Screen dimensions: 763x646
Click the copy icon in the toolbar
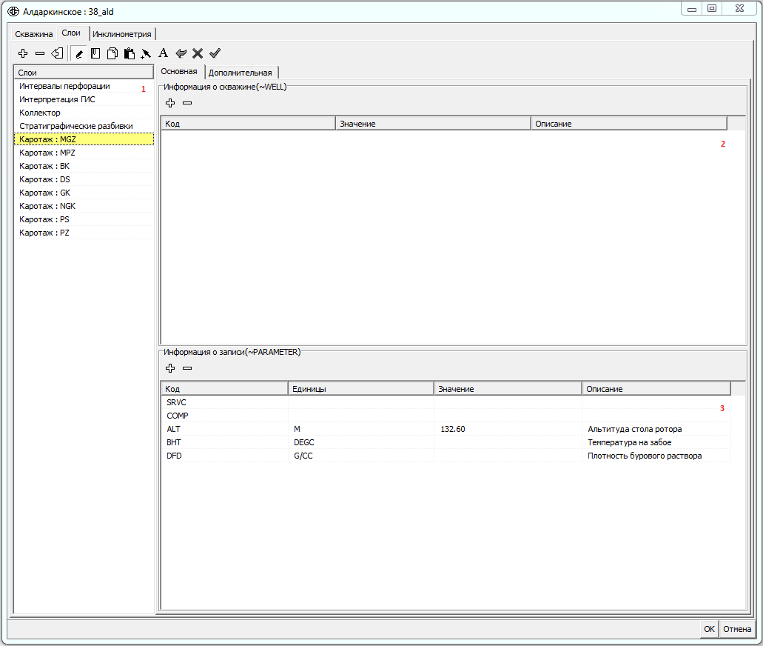[x=112, y=53]
